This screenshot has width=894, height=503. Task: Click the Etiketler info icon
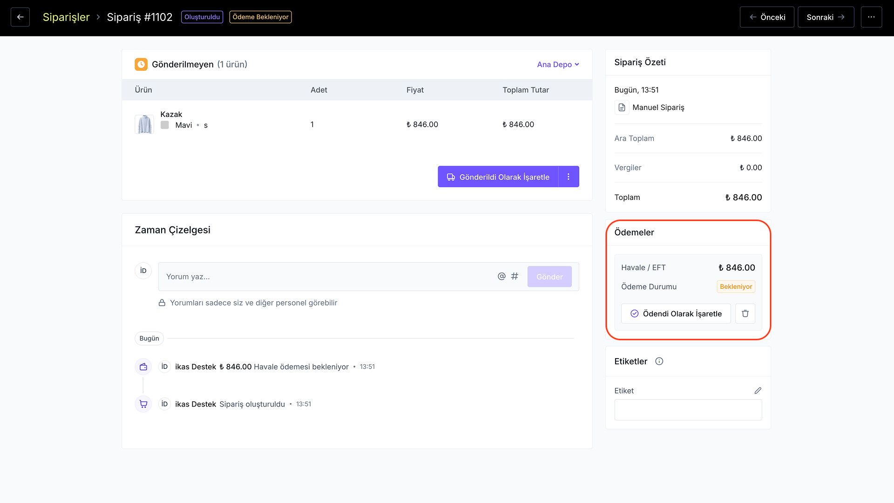659,361
